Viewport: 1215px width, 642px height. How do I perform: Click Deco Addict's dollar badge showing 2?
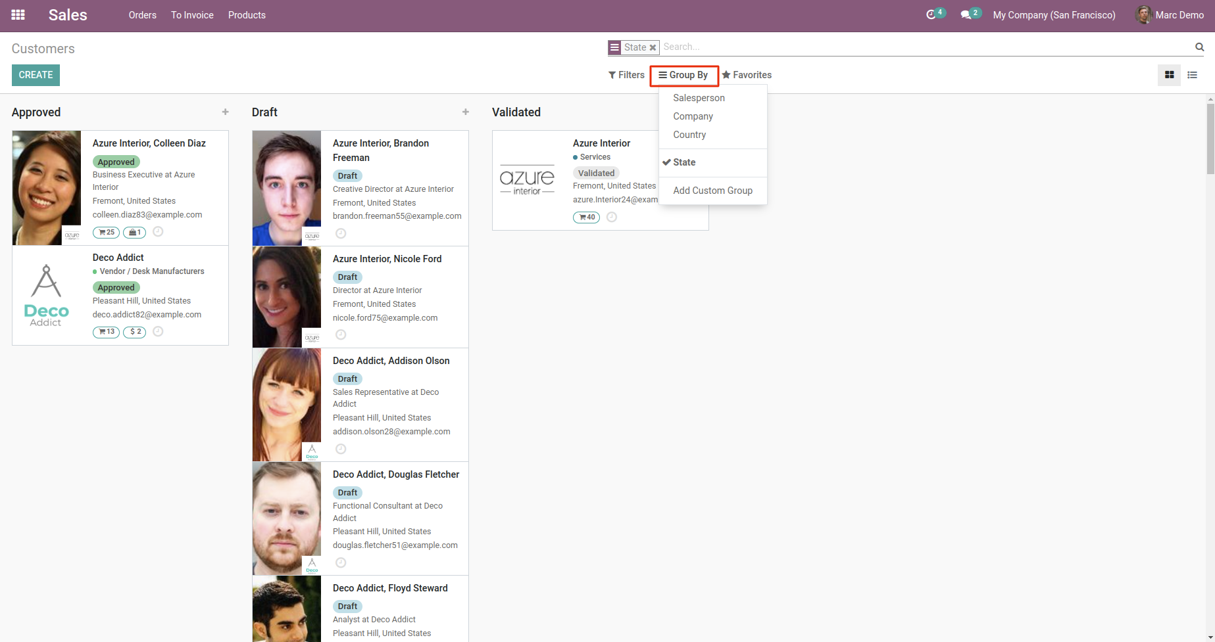(134, 332)
